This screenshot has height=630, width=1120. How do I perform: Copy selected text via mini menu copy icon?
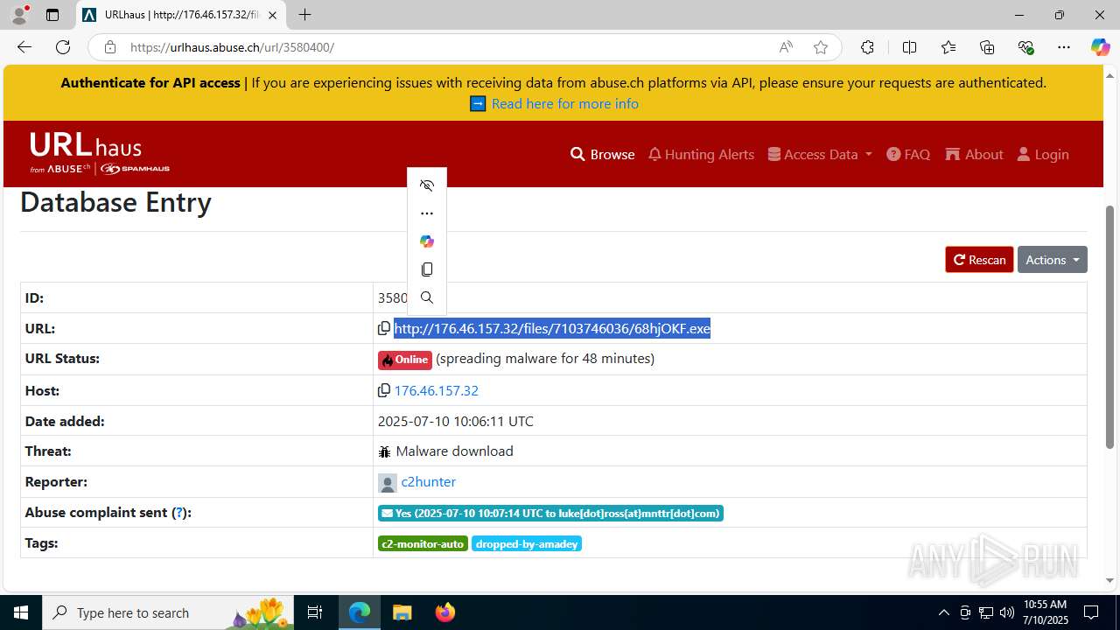(427, 269)
